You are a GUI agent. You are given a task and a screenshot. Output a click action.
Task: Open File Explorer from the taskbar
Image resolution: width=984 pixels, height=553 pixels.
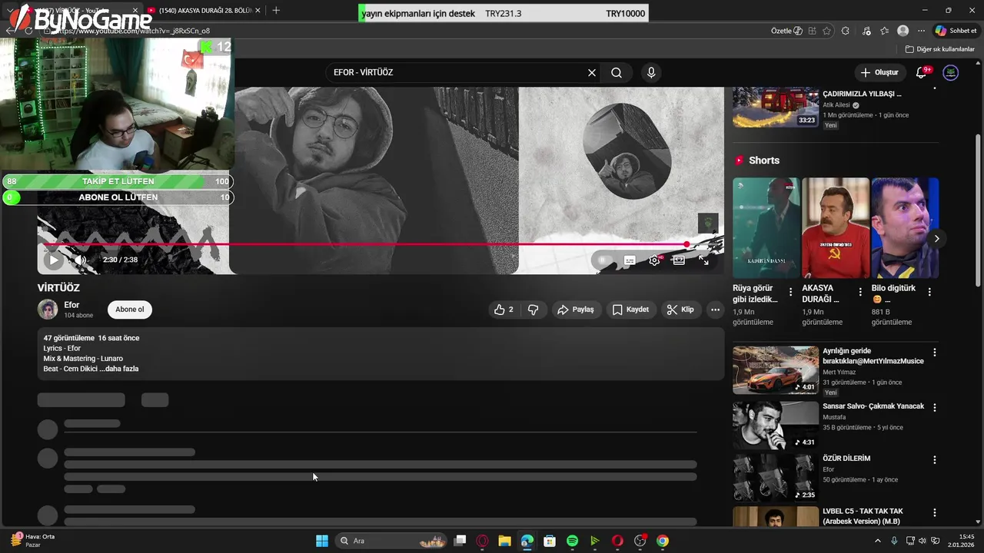[504, 541]
